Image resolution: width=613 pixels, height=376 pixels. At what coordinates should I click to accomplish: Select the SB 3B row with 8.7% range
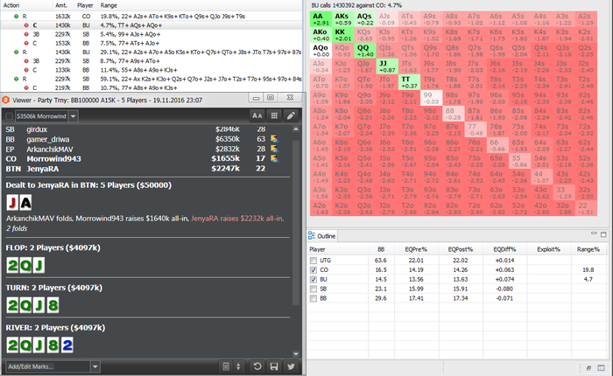coord(151,61)
